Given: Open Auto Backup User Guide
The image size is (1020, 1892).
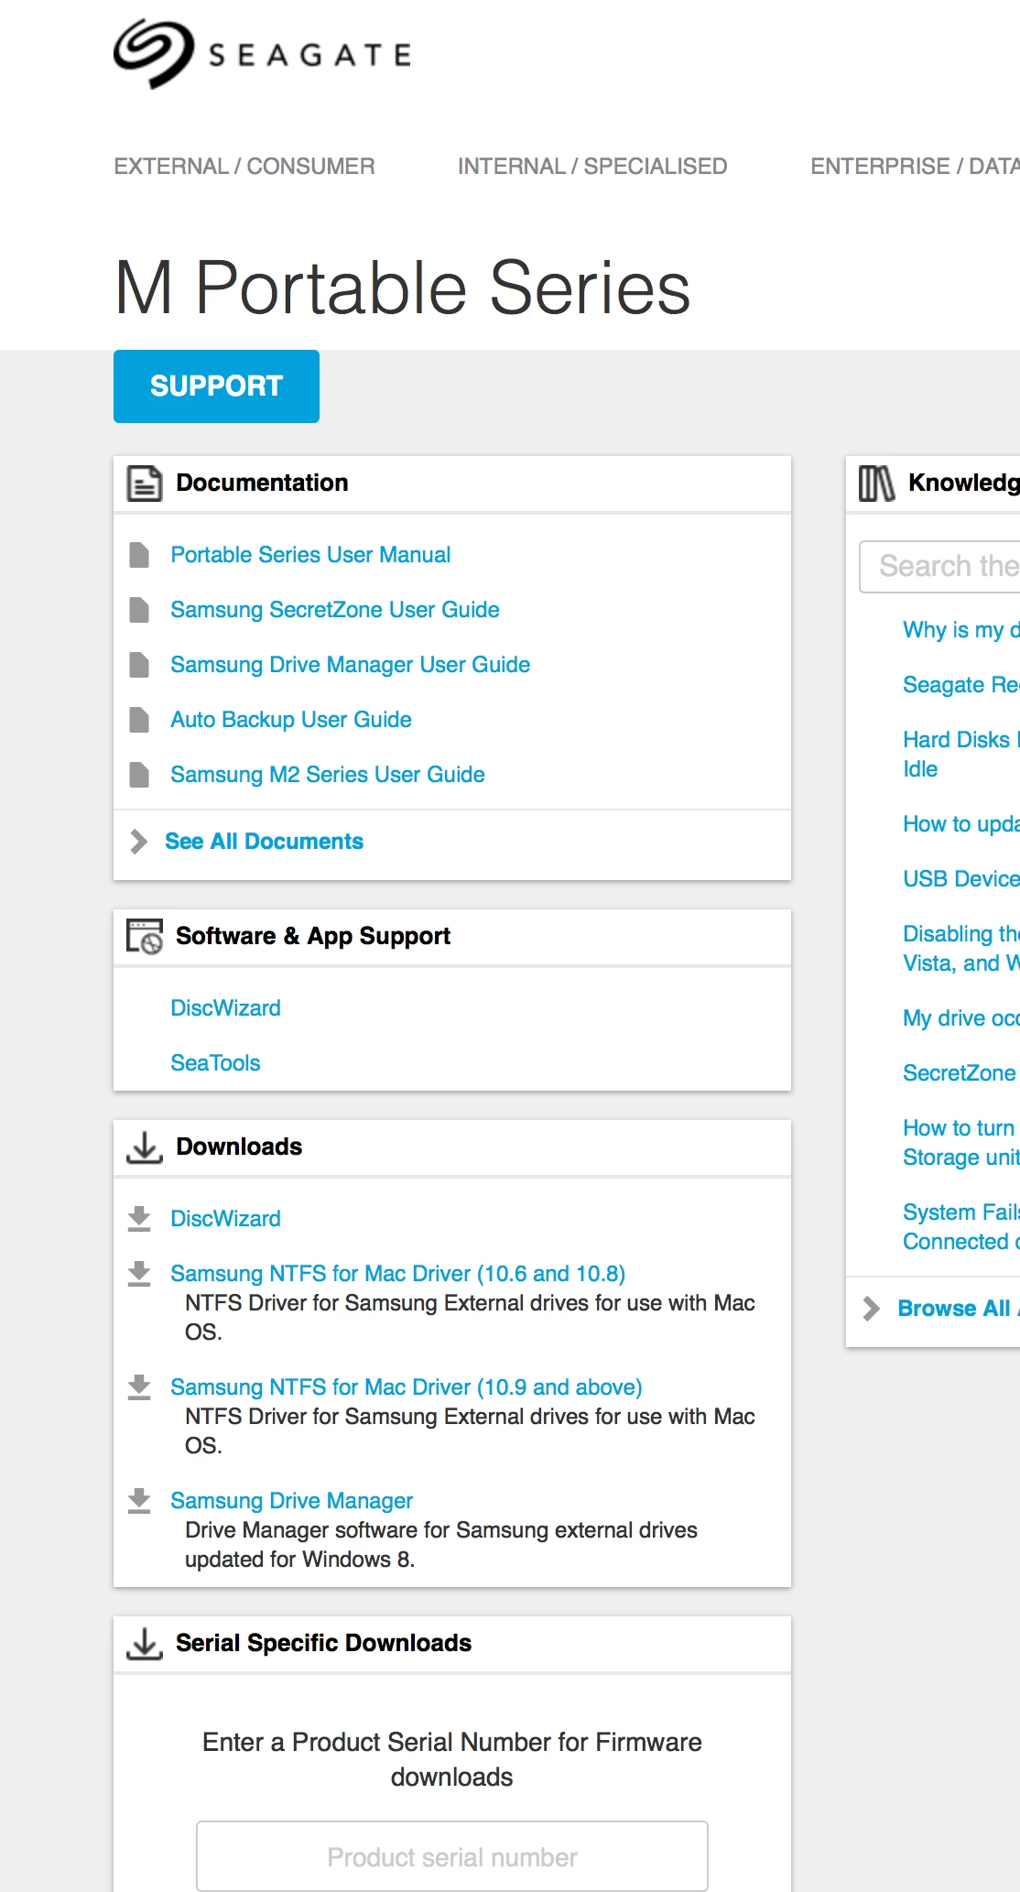Looking at the screenshot, I should [x=291, y=720].
